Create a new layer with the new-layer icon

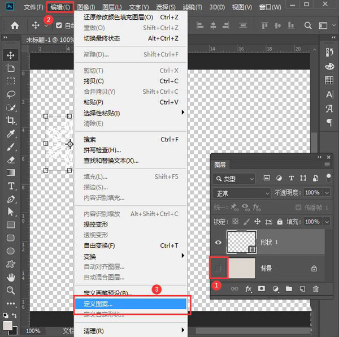302,289
